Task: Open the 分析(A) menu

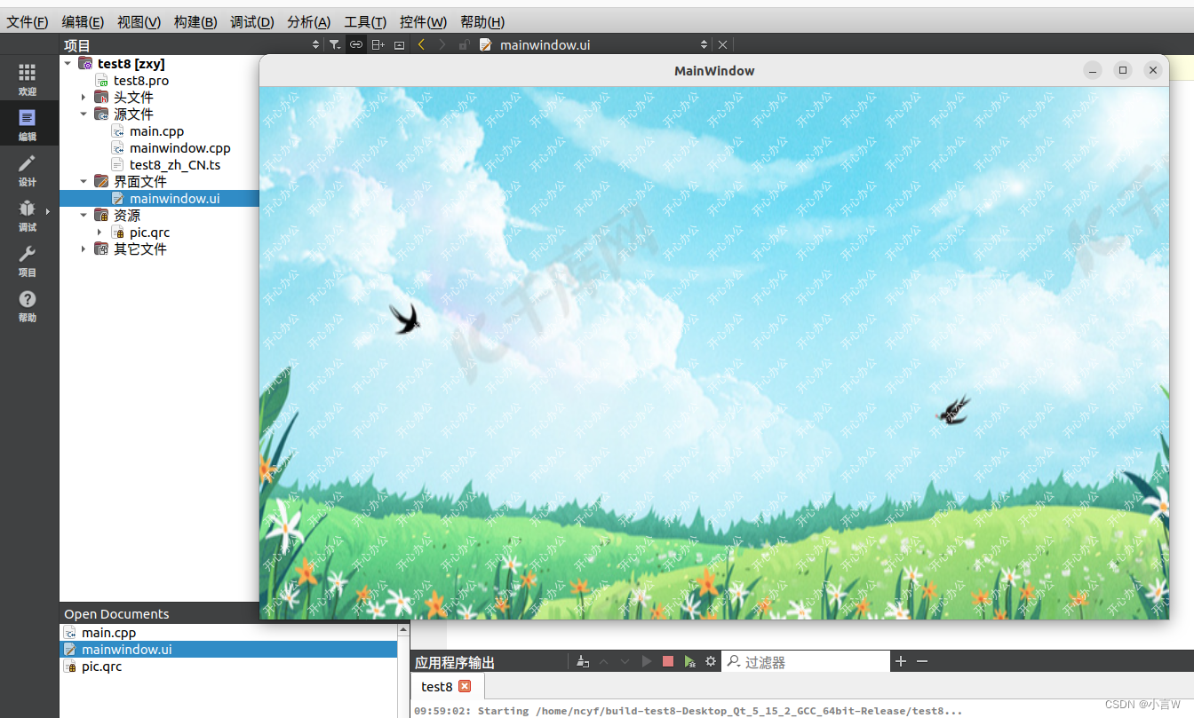Action: click(309, 22)
